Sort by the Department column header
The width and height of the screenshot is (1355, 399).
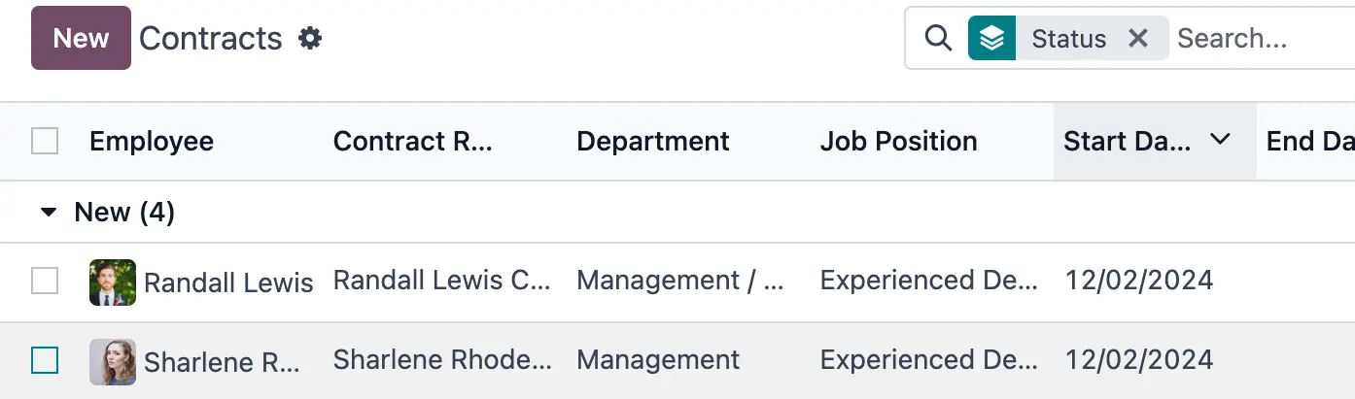point(652,142)
